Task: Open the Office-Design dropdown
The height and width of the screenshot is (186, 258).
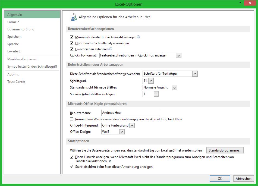Action: tap(122, 131)
